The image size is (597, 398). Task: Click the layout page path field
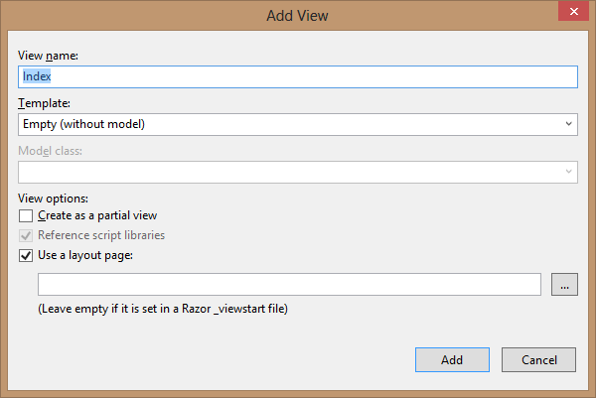(289, 284)
